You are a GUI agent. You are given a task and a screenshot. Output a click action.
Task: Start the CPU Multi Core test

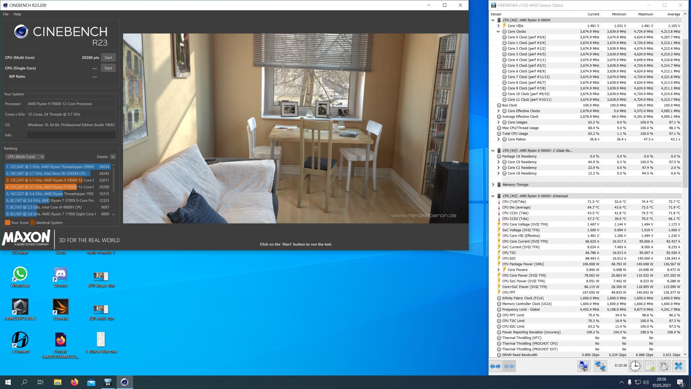(108, 58)
